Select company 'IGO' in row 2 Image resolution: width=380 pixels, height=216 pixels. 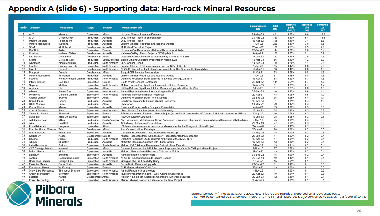pos(31,38)
